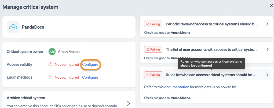
Task: Configure the Access validity setting
Action: [90, 64]
